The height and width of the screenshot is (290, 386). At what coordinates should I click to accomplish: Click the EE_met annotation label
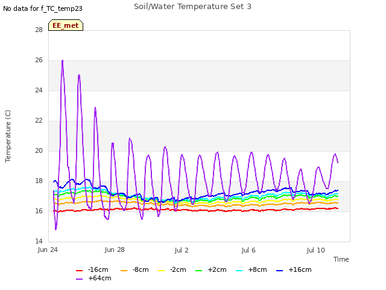[66, 25]
